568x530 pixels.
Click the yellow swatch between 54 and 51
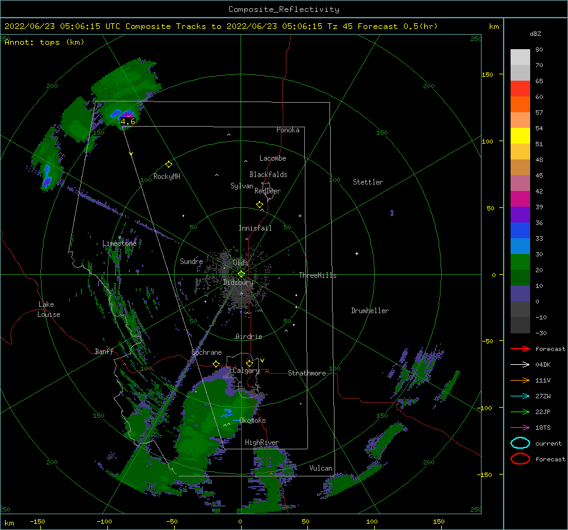coord(520,136)
